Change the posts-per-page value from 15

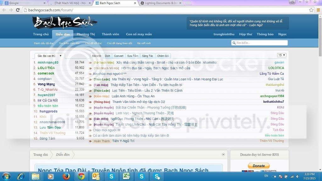281,55
